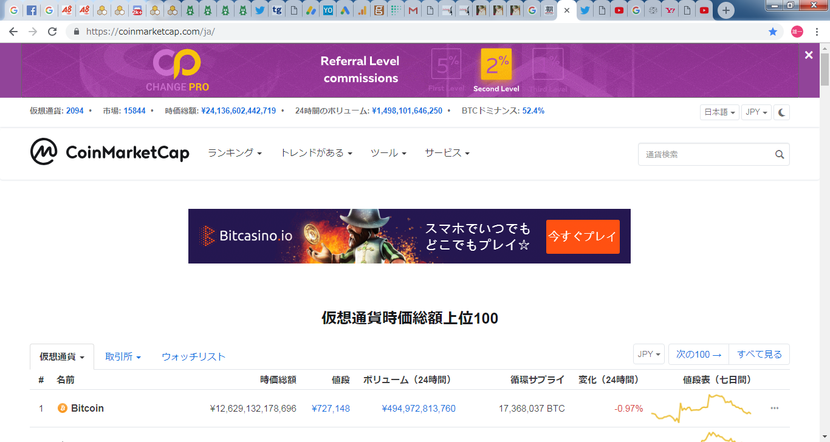
Task: Dismiss the Change Pro banner ad
Action: pos(809,55)
